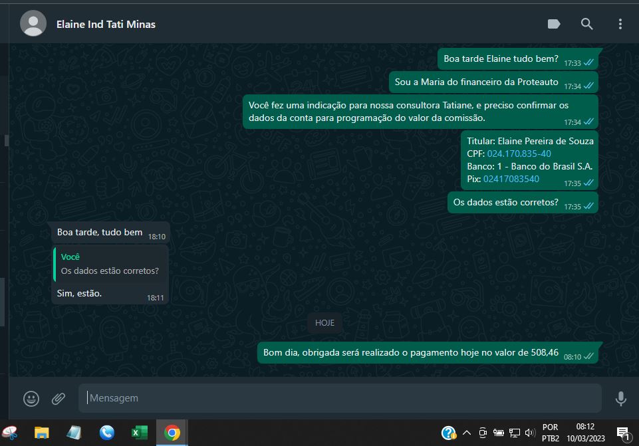Click the attach file paperclip icon
The image size is (639, 446).
point(59,398)
